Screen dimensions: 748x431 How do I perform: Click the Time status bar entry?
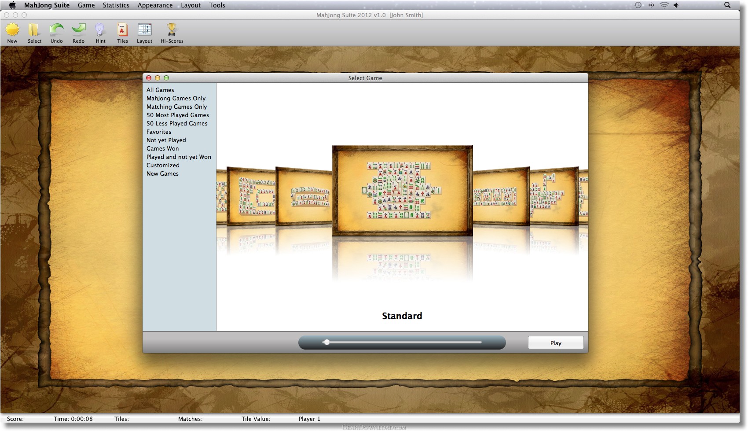point(73,419)
